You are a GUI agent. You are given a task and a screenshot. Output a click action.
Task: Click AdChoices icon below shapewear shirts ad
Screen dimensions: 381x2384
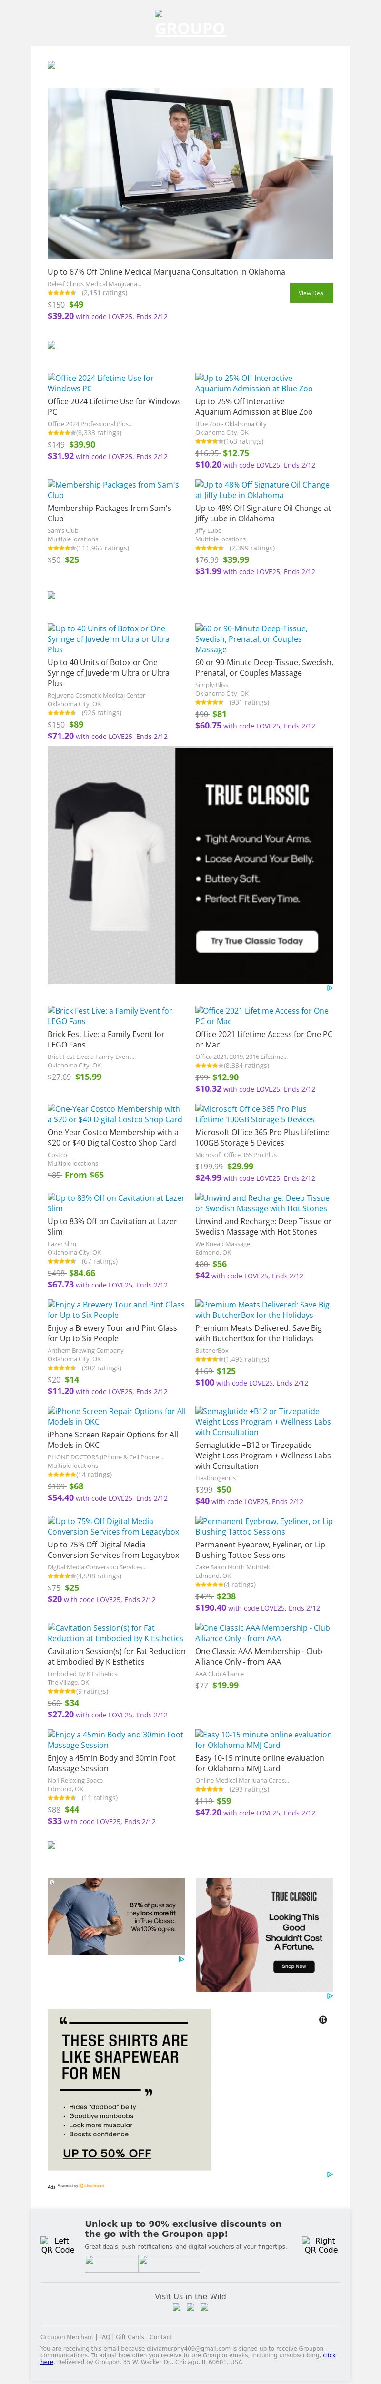tap(329, 2175)
